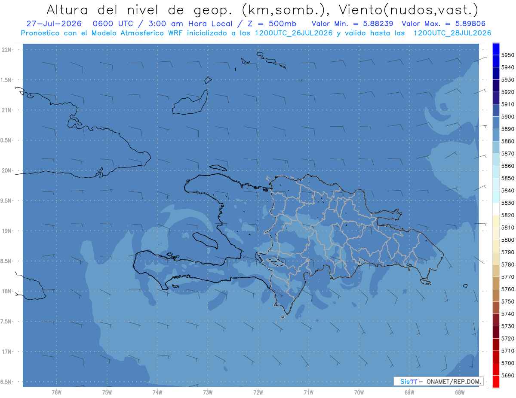Image resolution: width=516 pixels, height=398 pixels.
Task: Click the '5950' color bar value
Action: [507, 55]
